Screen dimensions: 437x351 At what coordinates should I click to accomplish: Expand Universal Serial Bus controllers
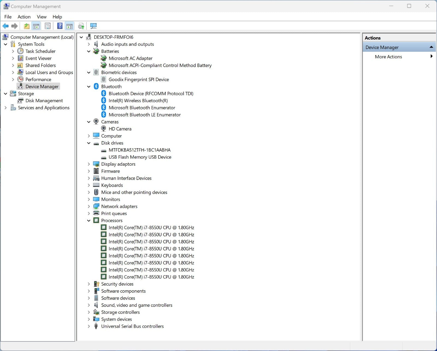[89, 326]
